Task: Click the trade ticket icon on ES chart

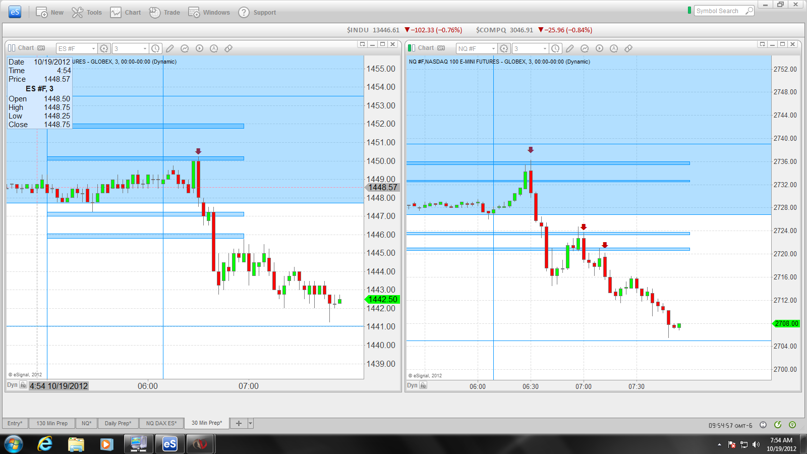Action: click(x=228, y=48)
